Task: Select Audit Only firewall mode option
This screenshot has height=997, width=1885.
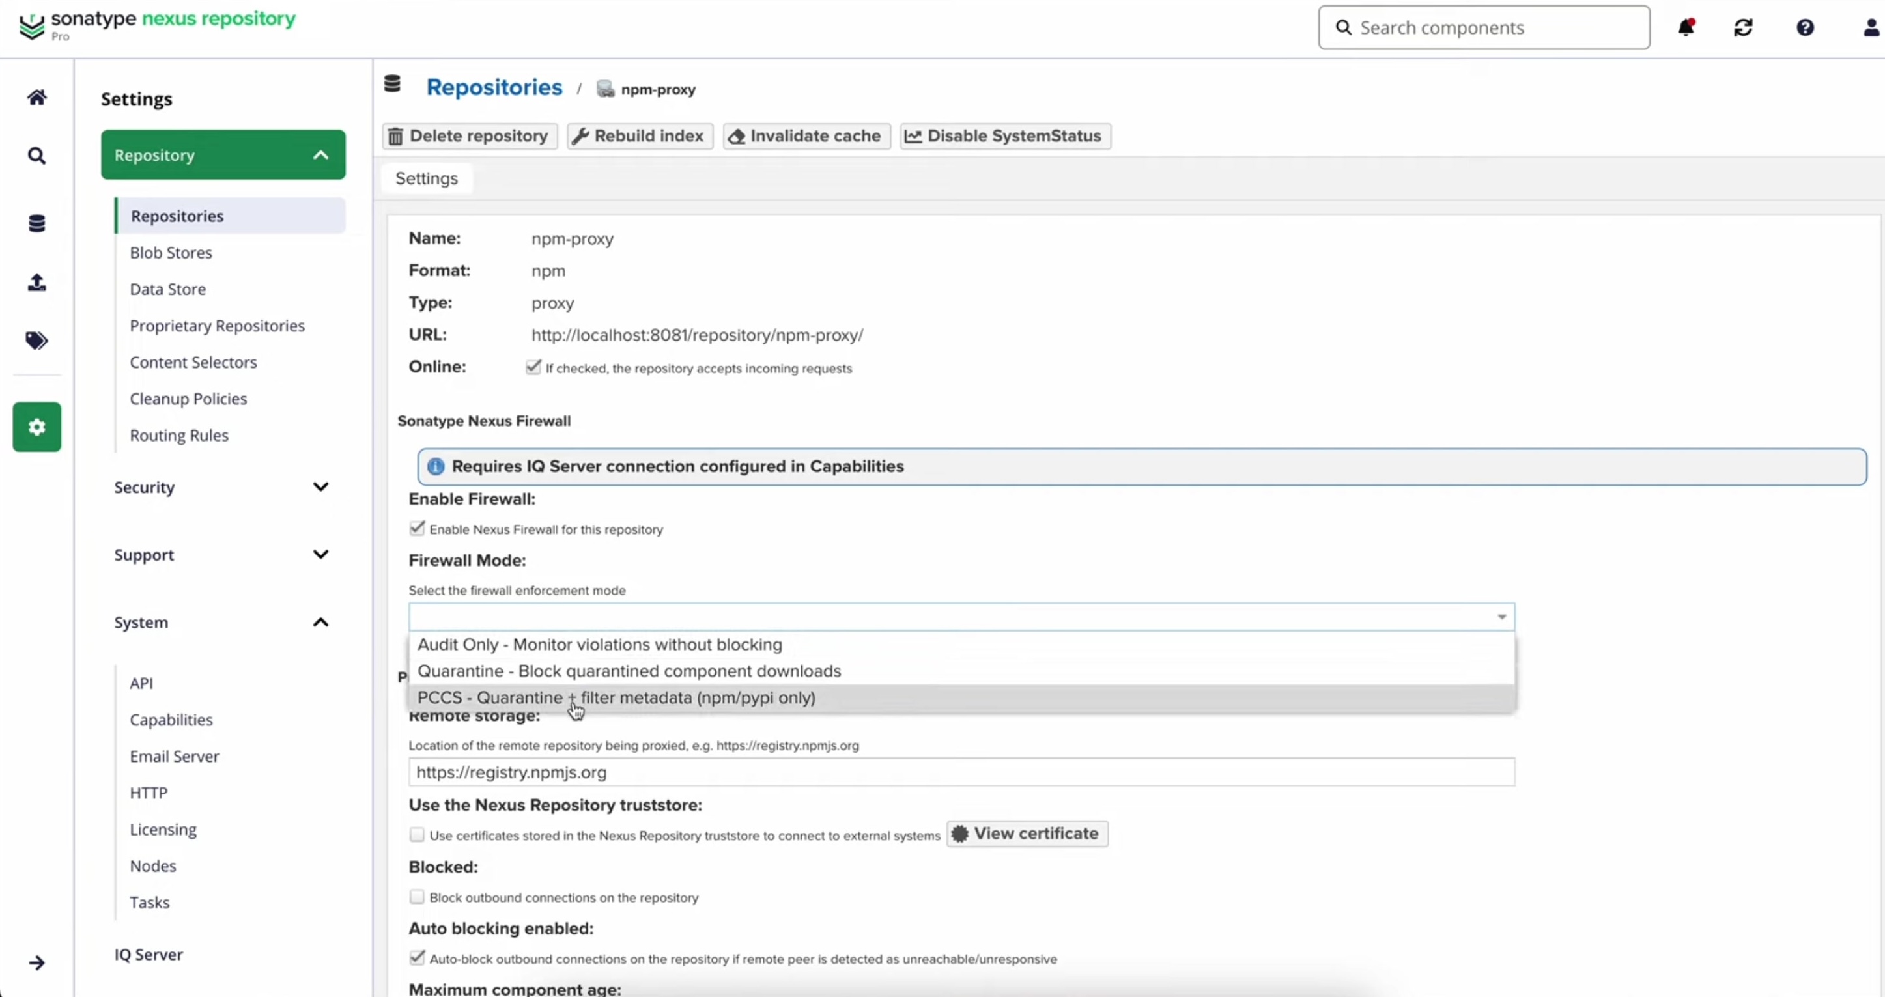Action: click(961, 645)
